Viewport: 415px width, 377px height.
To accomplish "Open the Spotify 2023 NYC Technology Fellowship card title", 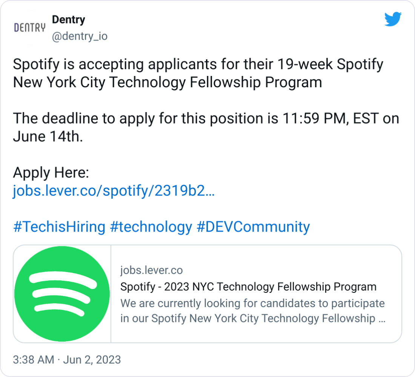I will (248, 287).
